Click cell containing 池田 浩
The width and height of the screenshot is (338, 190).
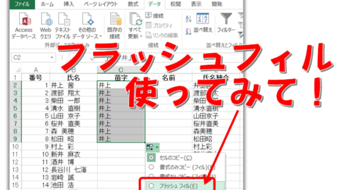point(73,185)
